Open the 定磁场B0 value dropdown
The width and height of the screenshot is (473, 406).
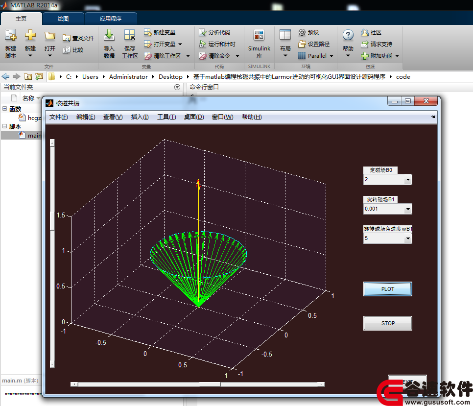coord(408,180)
